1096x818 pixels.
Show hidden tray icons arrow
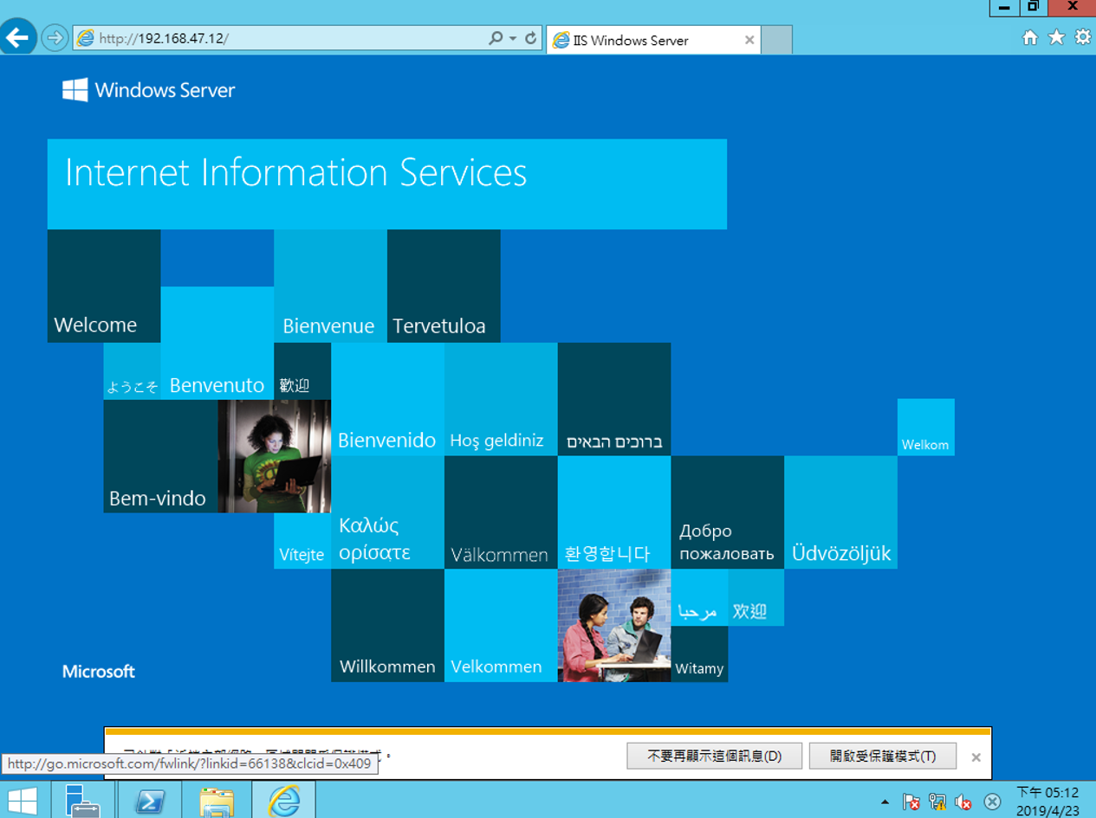click(x=885, y=802)
